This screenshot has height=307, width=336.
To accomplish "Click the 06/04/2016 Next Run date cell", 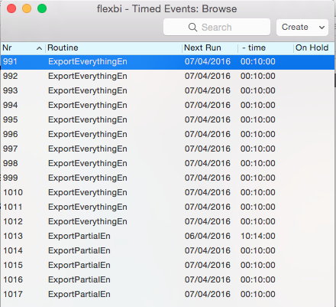I will 208,236.
